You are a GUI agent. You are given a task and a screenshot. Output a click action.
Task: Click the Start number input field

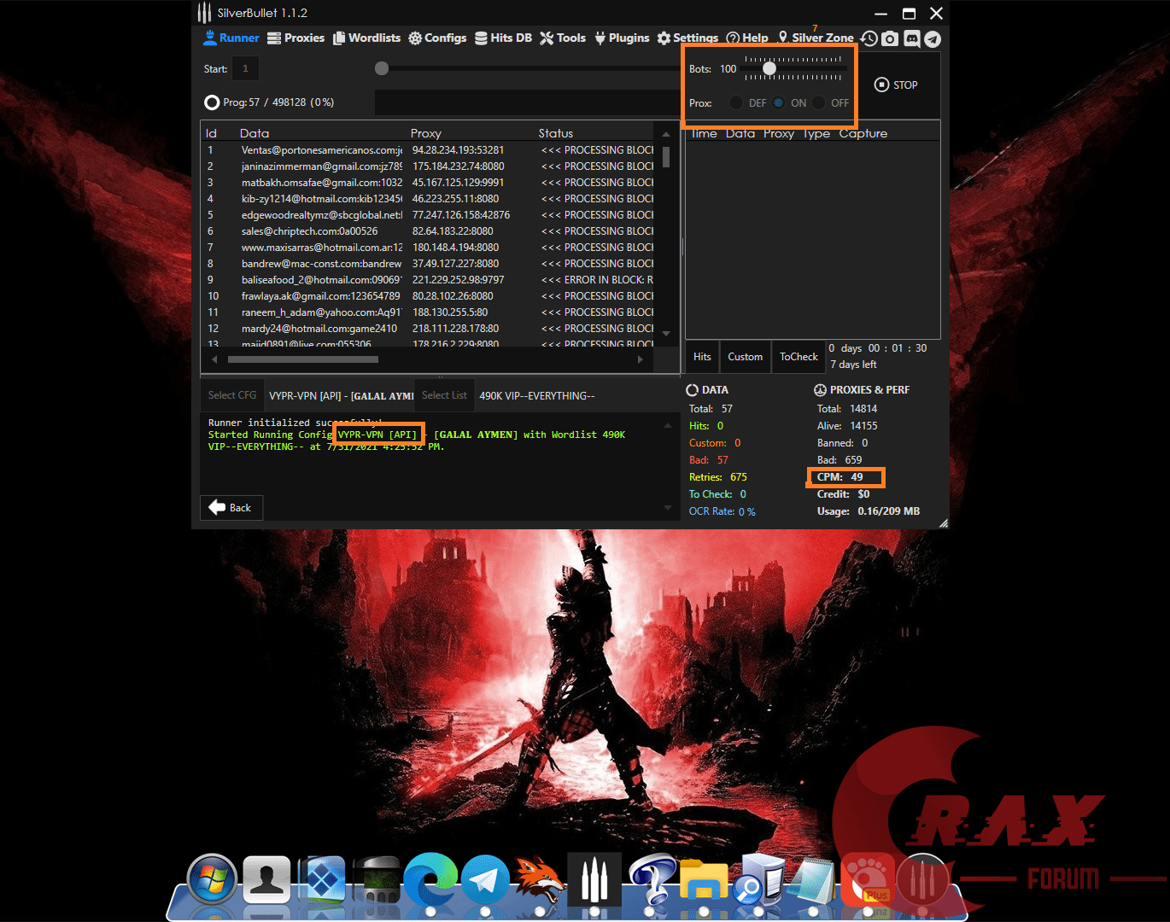pyautogui.click(x=245, y=68)
